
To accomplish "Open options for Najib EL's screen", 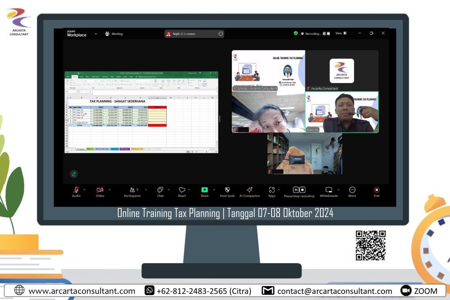I will [x=221, y=34].
